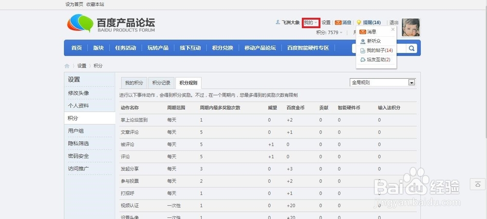
Task: Click the 设为首页 link at top
Action: 74,4
